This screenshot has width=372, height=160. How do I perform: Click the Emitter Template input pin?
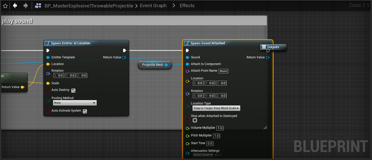(48, 57)
